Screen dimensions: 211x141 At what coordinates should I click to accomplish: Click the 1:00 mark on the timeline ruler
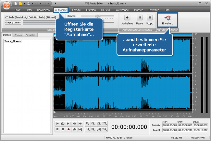[x=91, y=116]
